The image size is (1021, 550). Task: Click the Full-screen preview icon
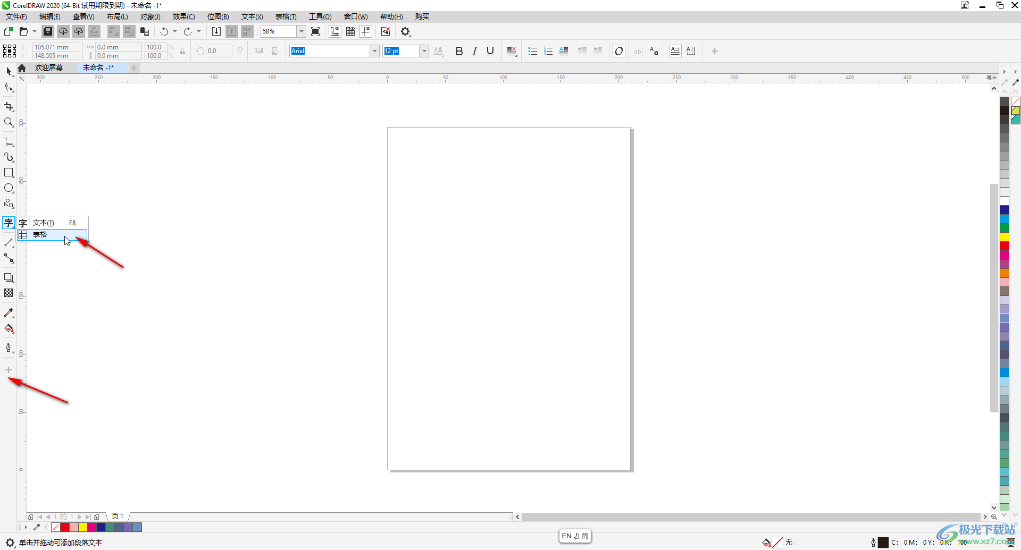tap(315, 31)
